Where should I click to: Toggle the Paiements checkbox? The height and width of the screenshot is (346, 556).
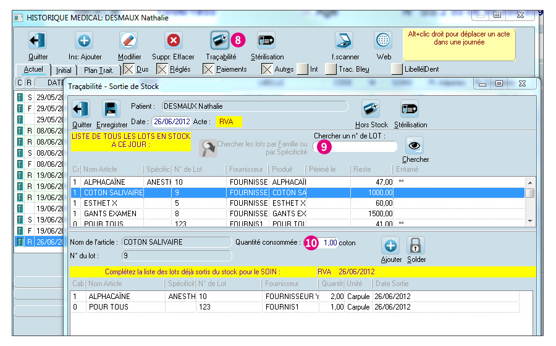click(208, 69)
